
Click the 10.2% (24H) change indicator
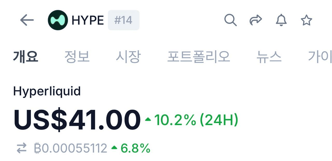pos(192,120)
